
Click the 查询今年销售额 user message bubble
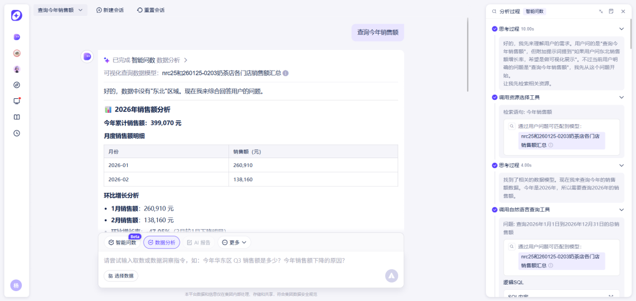(377, 32)
